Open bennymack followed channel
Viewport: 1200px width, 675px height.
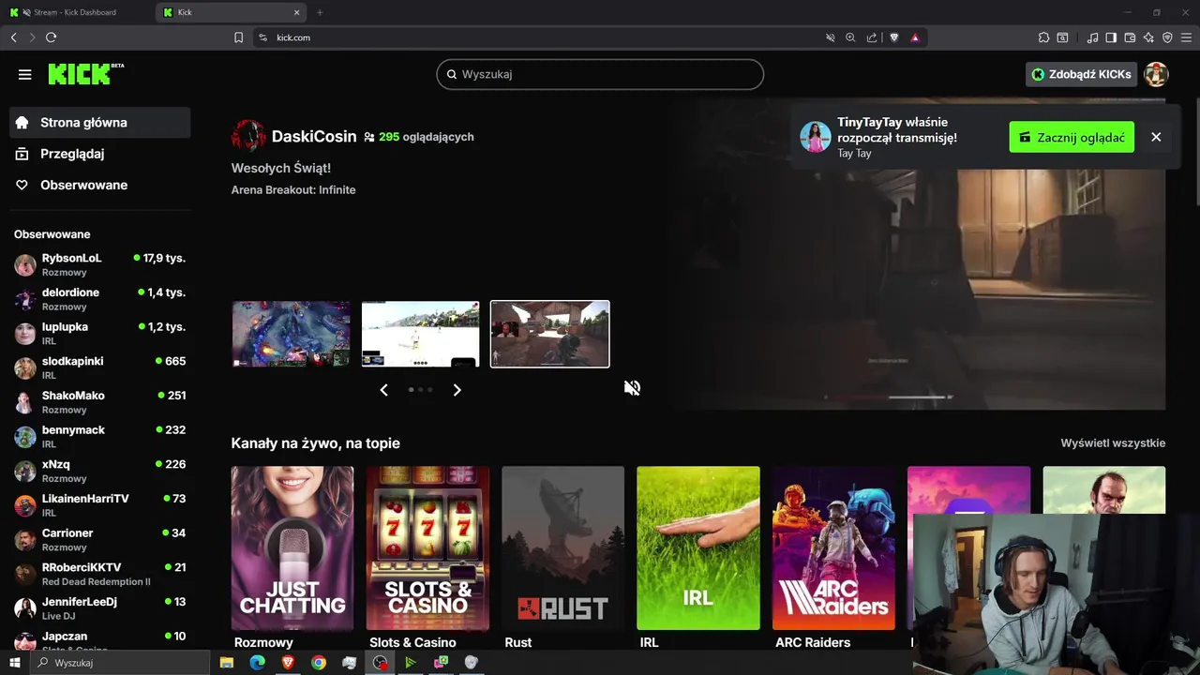100,437
